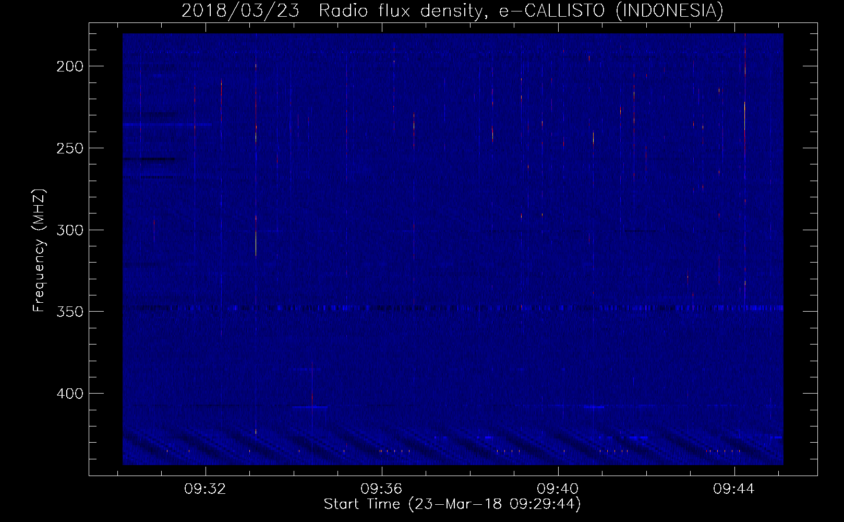Click the 250 frequency tick label
This screenshot has height=522, width=844.
69,148
